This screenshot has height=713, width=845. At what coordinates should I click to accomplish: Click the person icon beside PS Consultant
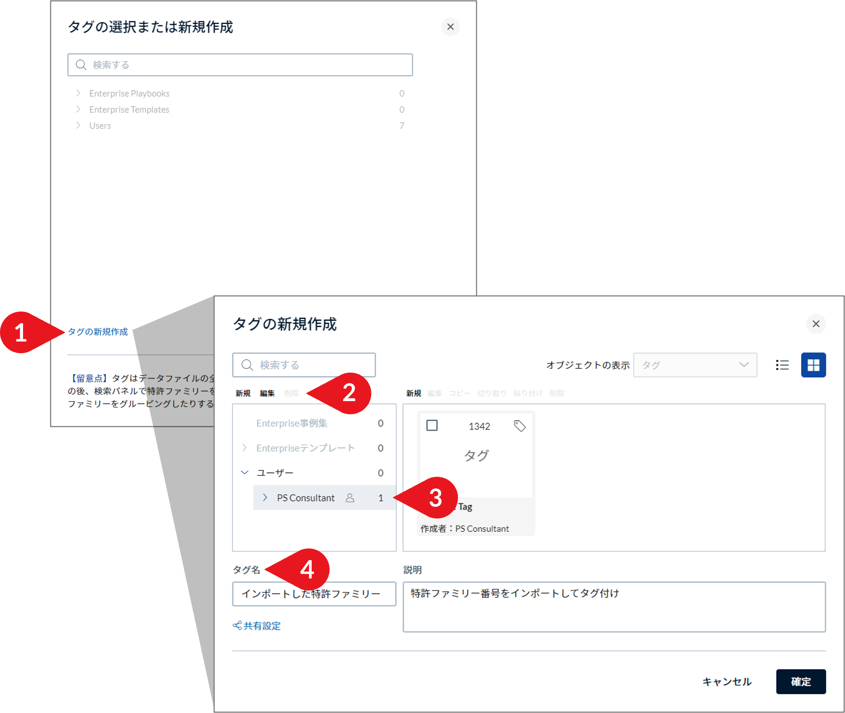point(350,498)
